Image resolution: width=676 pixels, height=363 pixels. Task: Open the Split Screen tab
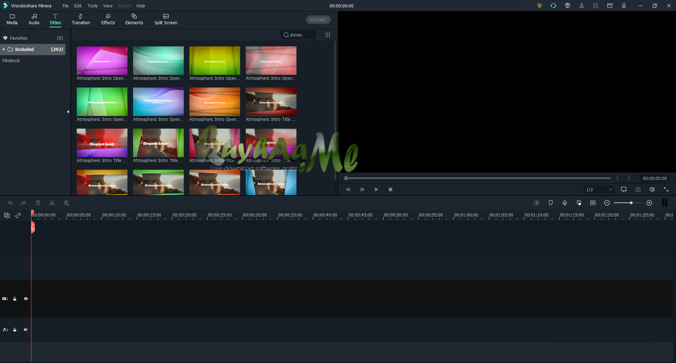(x=166, y=19)
